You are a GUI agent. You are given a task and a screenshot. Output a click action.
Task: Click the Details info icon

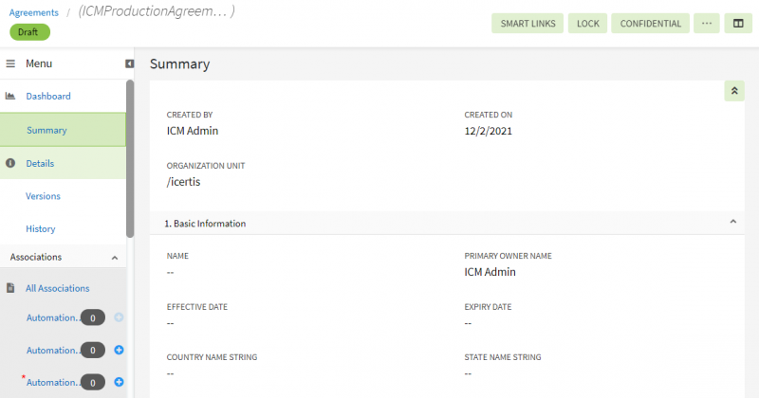click(x=10, y=163)
